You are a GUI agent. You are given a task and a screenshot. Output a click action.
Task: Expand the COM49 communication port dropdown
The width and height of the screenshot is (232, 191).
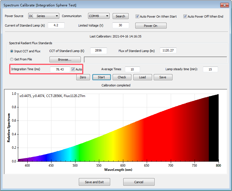coord(99,16)
